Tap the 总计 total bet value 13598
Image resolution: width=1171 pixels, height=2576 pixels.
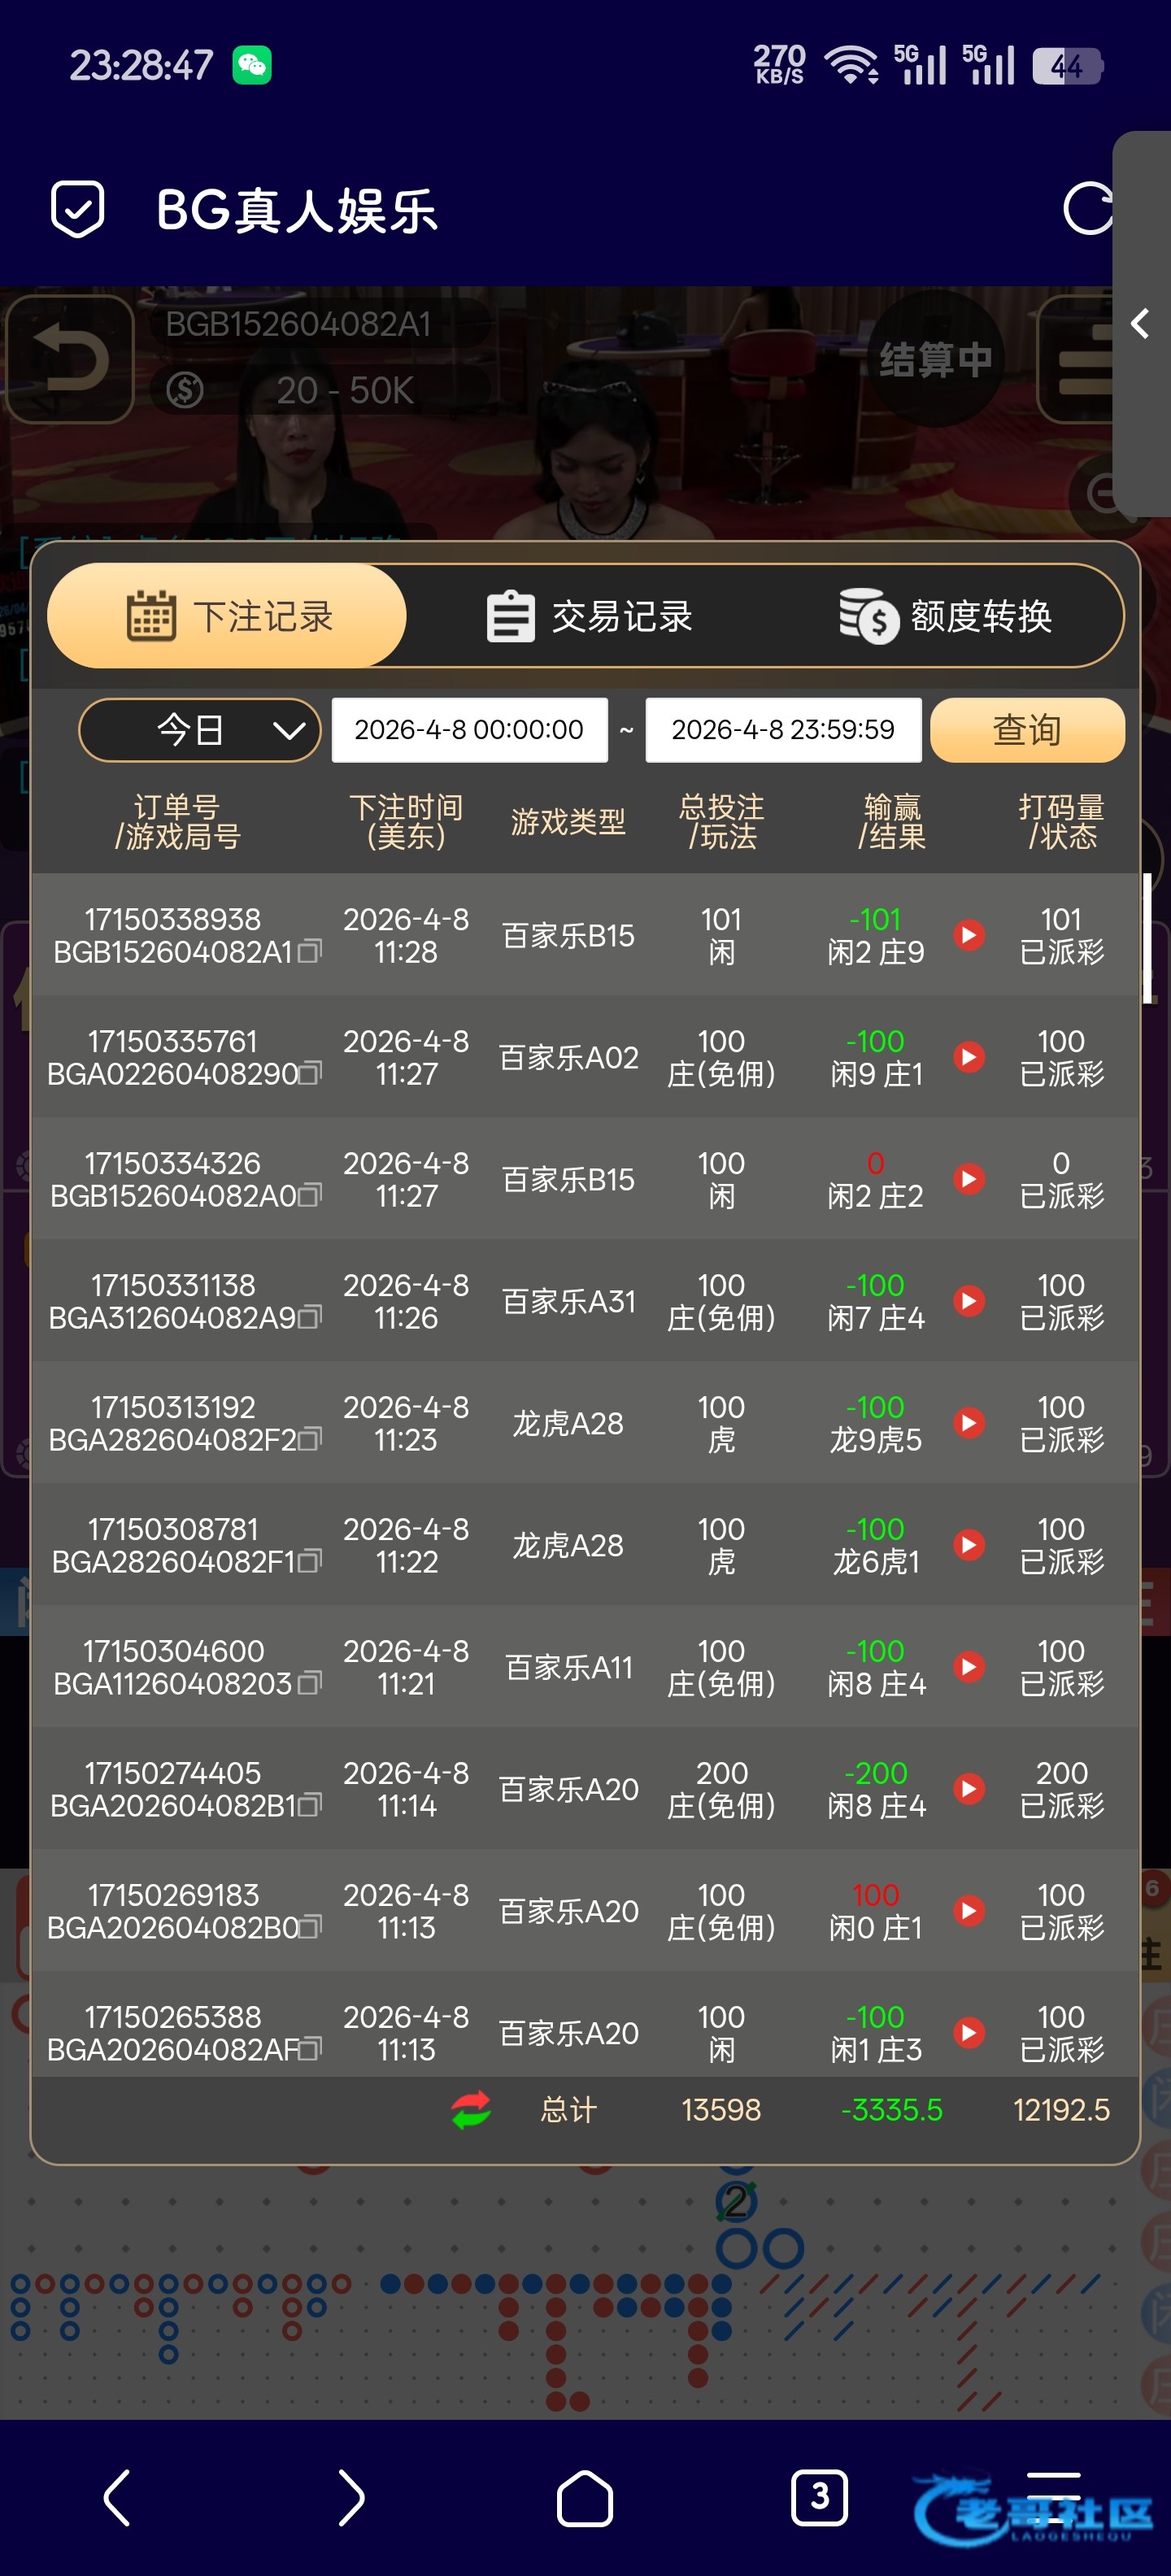coord(721,2110)
